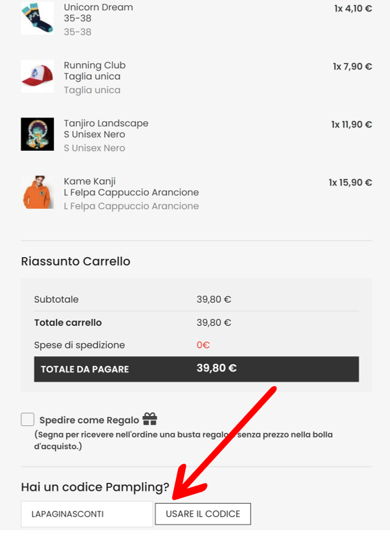Click the Pampling discount code input field
Viewport: 390px width, 538px height.
click(87, 514)
